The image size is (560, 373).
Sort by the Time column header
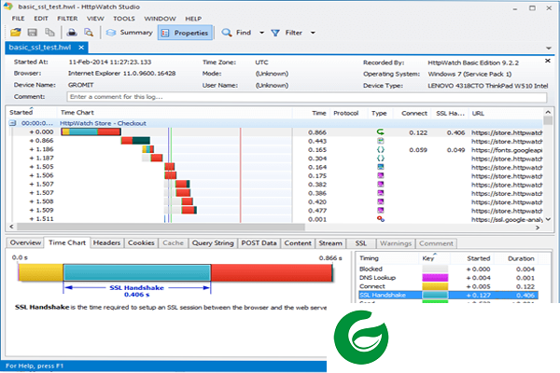(x=319, y=113)
